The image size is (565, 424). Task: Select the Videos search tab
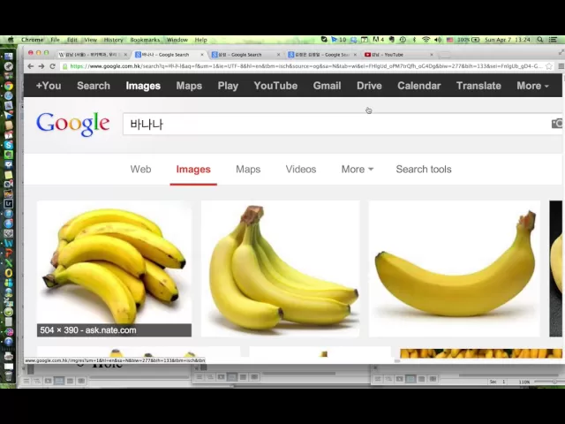[x=300, y=169]
